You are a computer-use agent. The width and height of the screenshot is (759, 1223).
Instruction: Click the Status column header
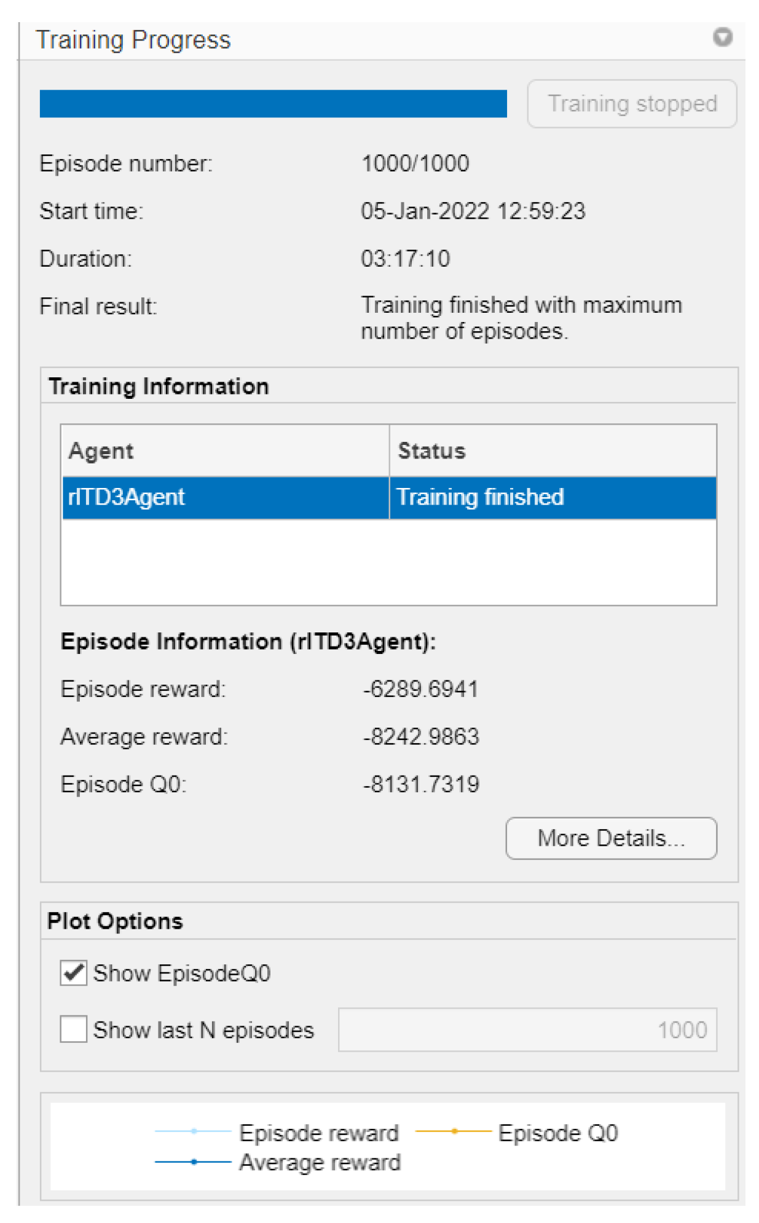pos(553,450)
